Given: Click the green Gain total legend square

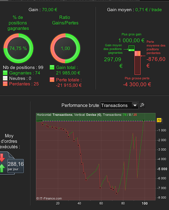Looking at the screenshot, I should coord(52,68).
